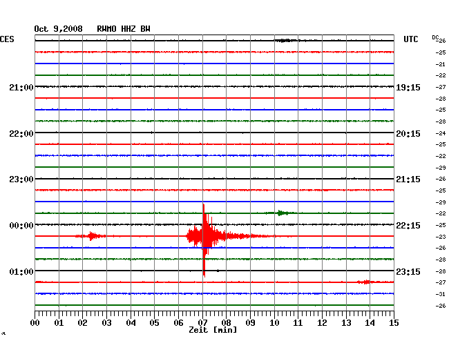449x341 pixels.
Task: Click minute tick label "15" on time axis
Action: tap(394, 322)
